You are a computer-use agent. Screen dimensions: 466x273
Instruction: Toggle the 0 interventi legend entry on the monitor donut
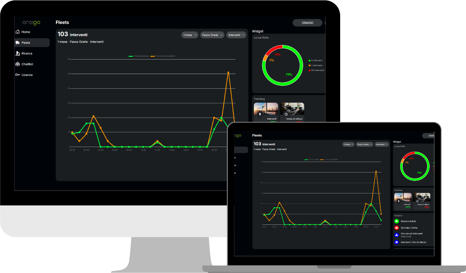(316, 60)
